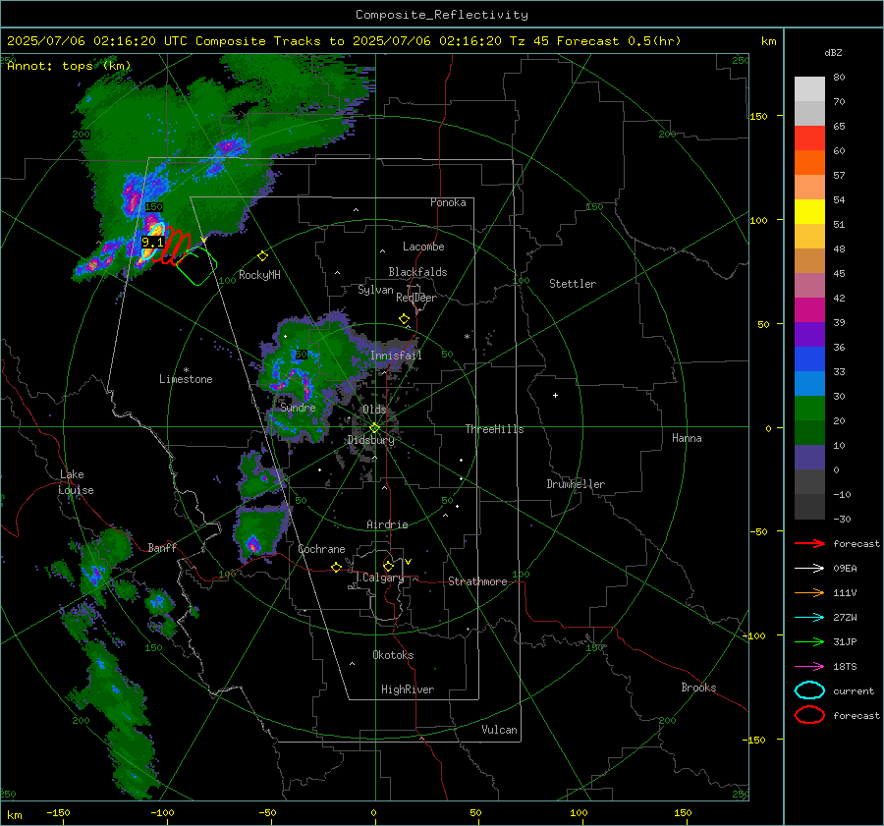Click the red forecast ellipse legend icon
Screen dimensions: 884x826
coord(809,715)
